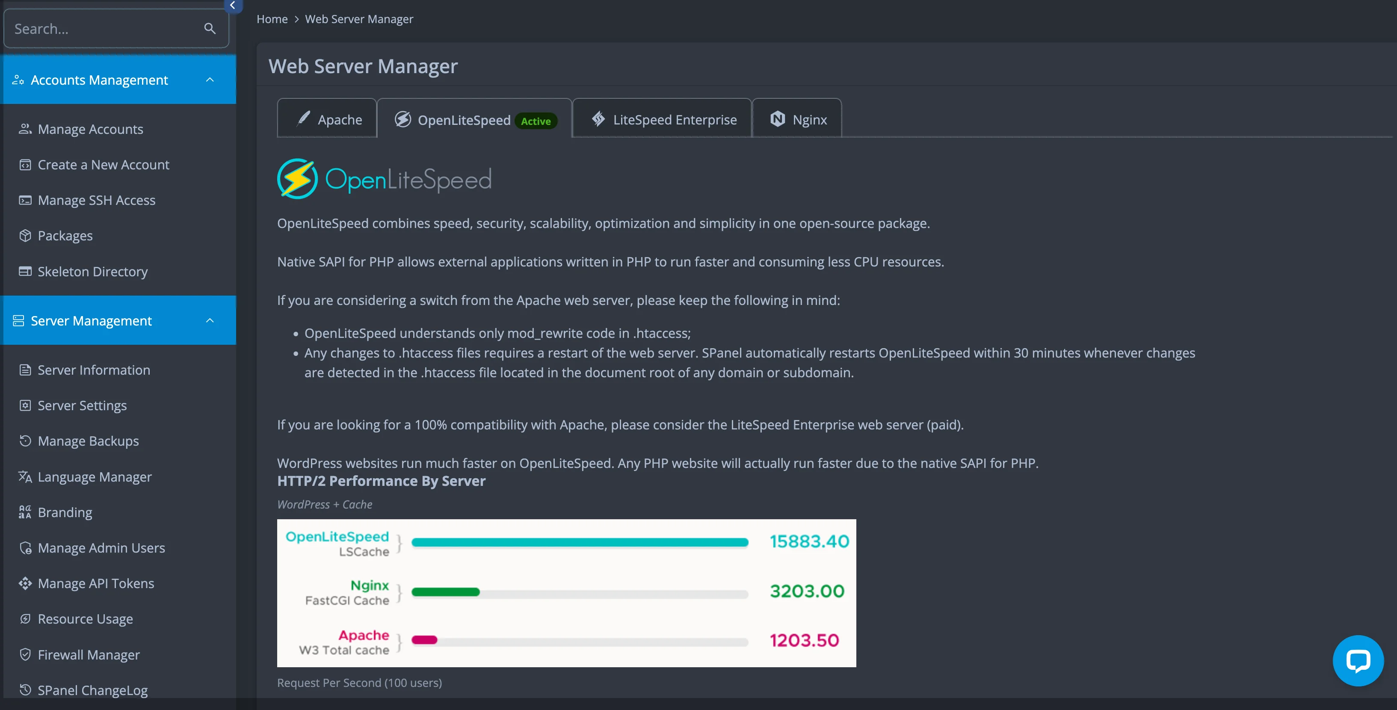Click the Apache W3 Total cache bar
The width and height of the screenshot is (1397, 710).
point(425,640)
